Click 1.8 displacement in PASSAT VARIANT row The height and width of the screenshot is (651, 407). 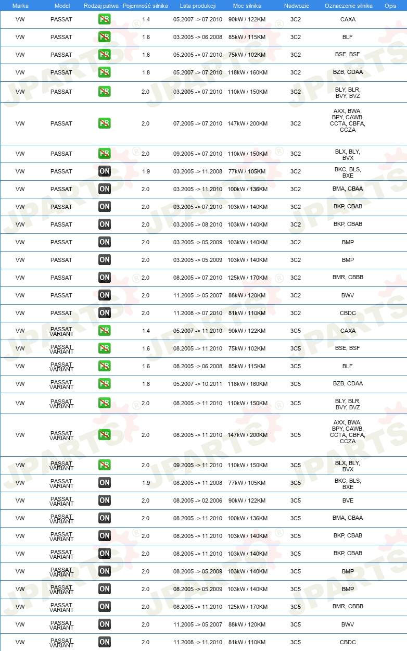tap(146, 384)
